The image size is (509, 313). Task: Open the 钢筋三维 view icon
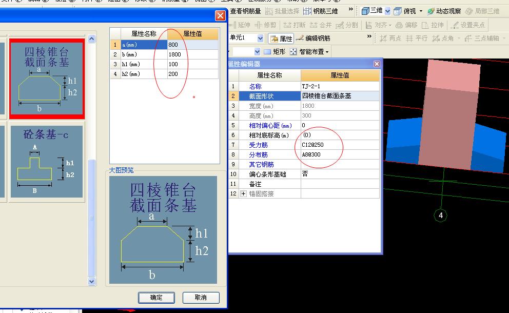pyautogui.click(x=307, y=11)
